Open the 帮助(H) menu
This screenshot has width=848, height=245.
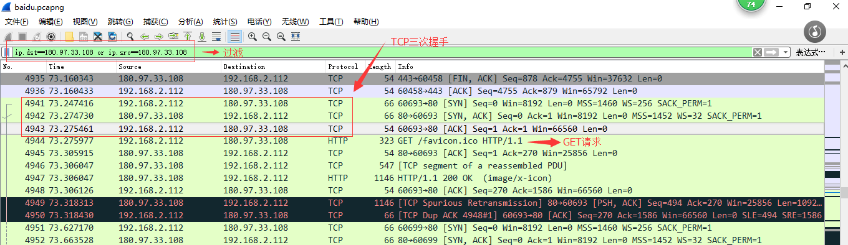[x=366, y=22]
